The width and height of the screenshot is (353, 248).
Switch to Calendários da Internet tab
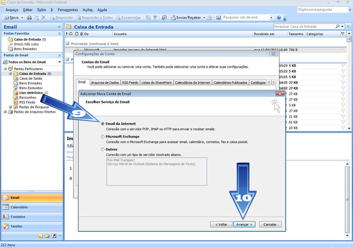193,83
